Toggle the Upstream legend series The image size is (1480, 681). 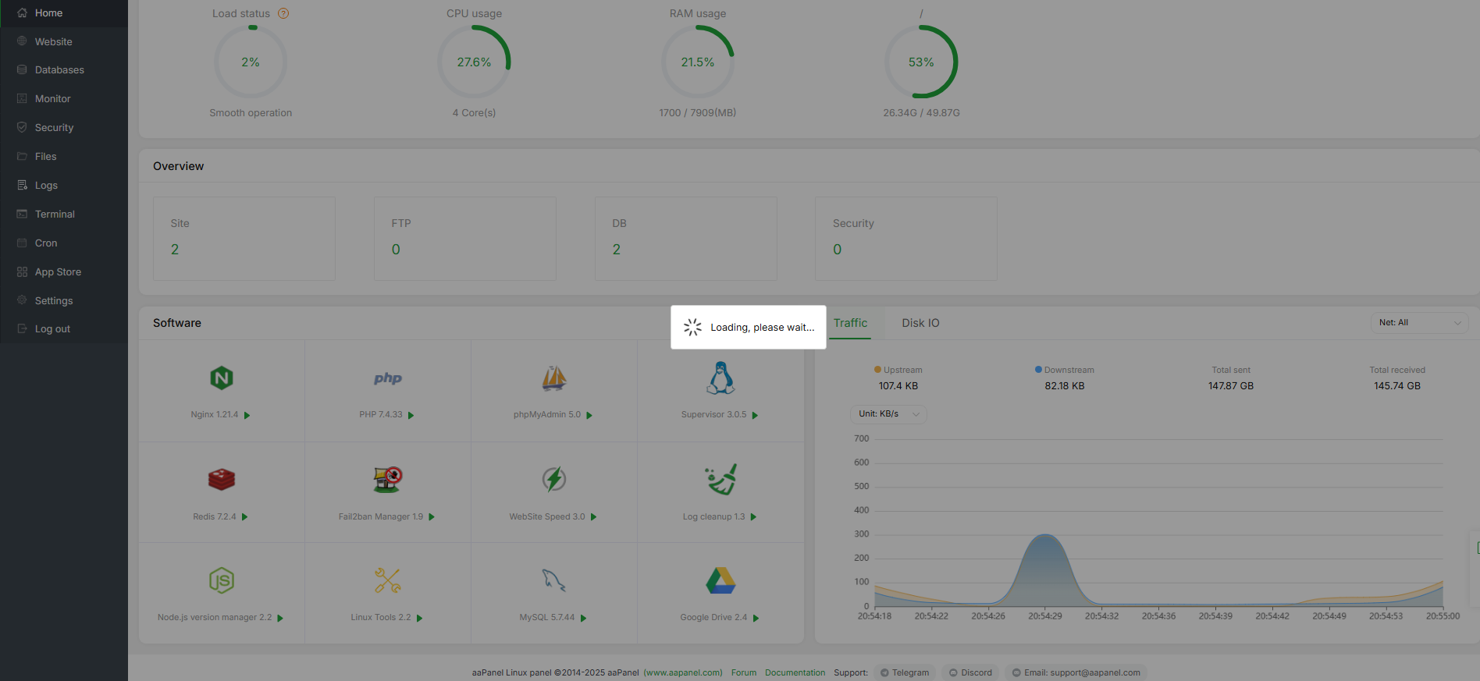click(898, 370)
